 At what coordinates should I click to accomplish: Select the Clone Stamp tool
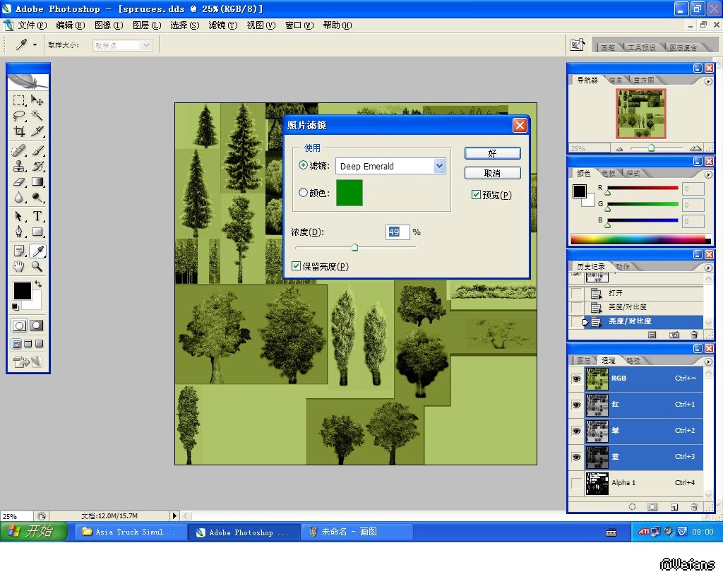19,167
